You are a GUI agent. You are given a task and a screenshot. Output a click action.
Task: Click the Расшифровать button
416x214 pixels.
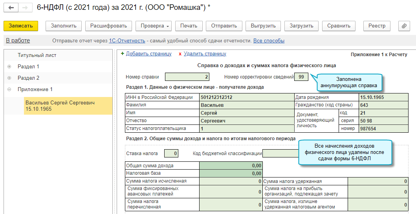click(108, 26)
